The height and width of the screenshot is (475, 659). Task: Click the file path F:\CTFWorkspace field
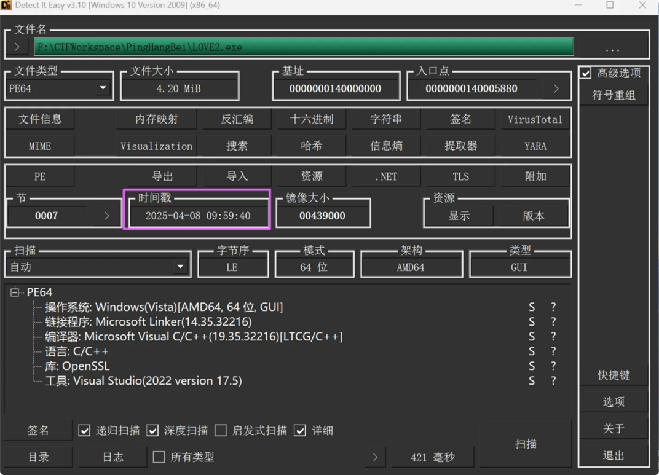pyautogui.click(x=304, y=47)
